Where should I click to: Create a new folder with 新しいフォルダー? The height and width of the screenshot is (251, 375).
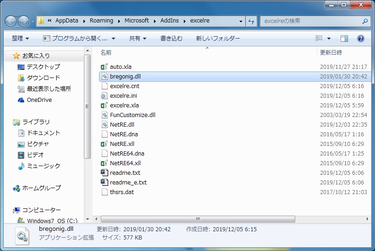pyautogui.click(x=218, y=39)
